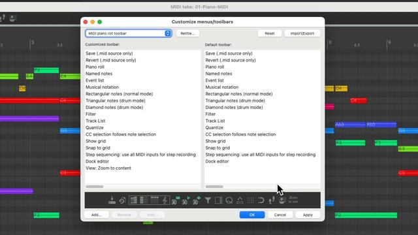Click the Quantize icon in preview strip
The width and height of the screenshot is (418, 235).
pyautogui.click(x=229, y=200)
